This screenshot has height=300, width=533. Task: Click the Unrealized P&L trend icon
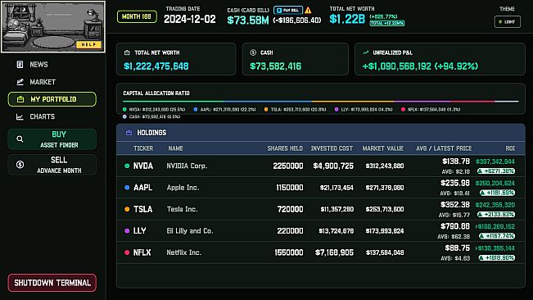point(366,52)
